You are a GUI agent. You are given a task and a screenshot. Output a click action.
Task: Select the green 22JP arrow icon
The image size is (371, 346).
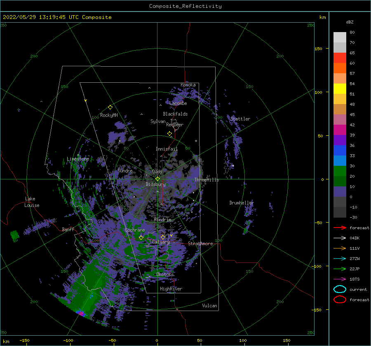340,269
